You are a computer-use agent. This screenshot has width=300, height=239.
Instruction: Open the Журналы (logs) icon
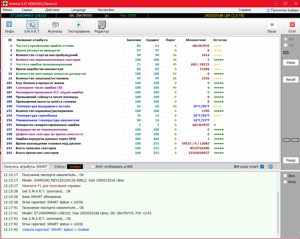tap(55, 25)
